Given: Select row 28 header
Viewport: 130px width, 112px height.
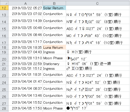Looking at the screenshot, I should tap(4, 108).
